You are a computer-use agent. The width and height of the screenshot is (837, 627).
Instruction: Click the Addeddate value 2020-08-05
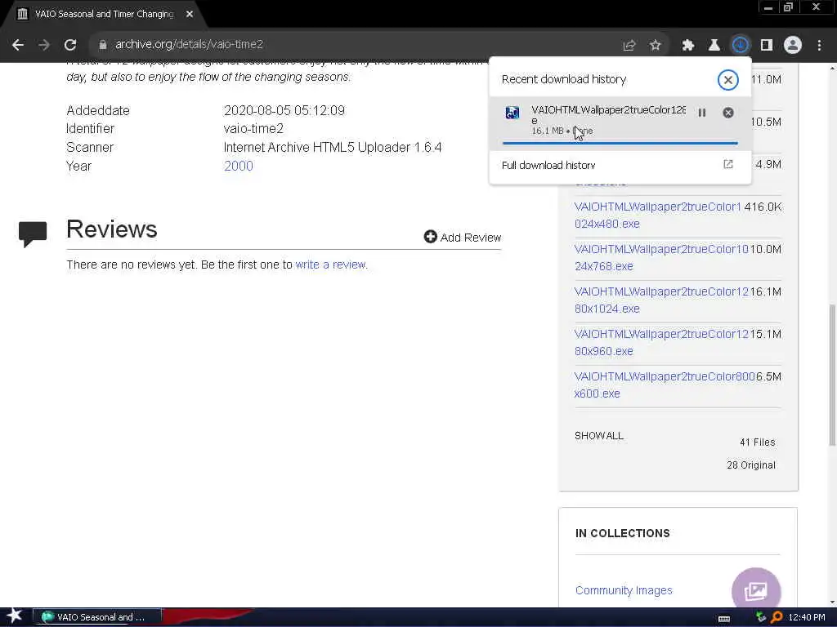point(284,110)
